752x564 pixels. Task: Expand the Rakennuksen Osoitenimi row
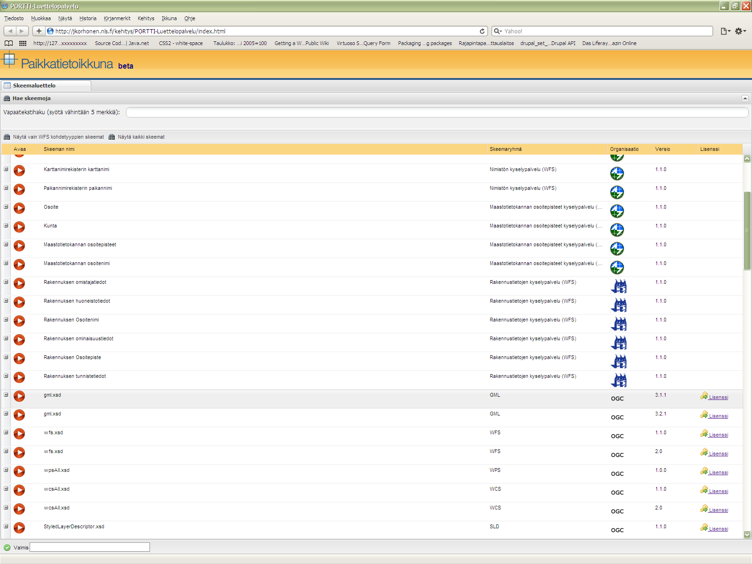(x=6, y=320)
